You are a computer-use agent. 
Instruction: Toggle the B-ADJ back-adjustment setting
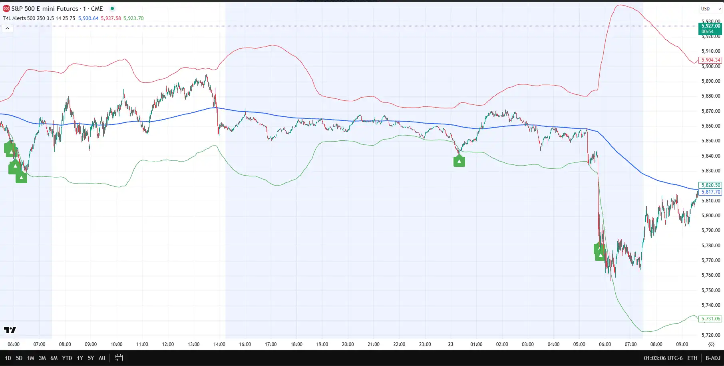[713, 358]
